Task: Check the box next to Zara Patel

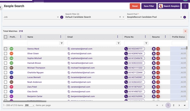Action: [6, 87]
